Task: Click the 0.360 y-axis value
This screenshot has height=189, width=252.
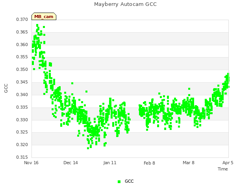Action: 22,44
